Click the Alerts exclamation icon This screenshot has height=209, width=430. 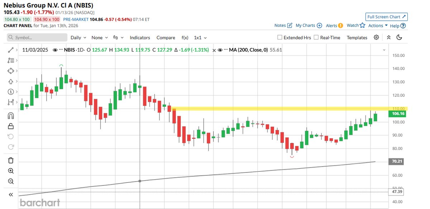(x=340, y=25)
